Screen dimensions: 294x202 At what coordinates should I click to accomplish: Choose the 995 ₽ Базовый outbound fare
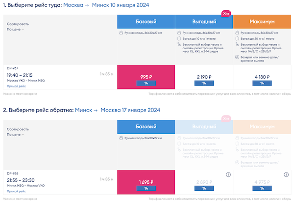[146, 77]
